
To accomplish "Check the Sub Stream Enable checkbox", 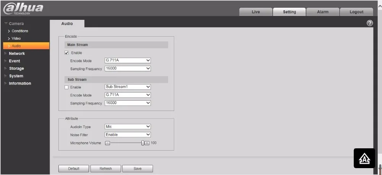I will 66,87.
